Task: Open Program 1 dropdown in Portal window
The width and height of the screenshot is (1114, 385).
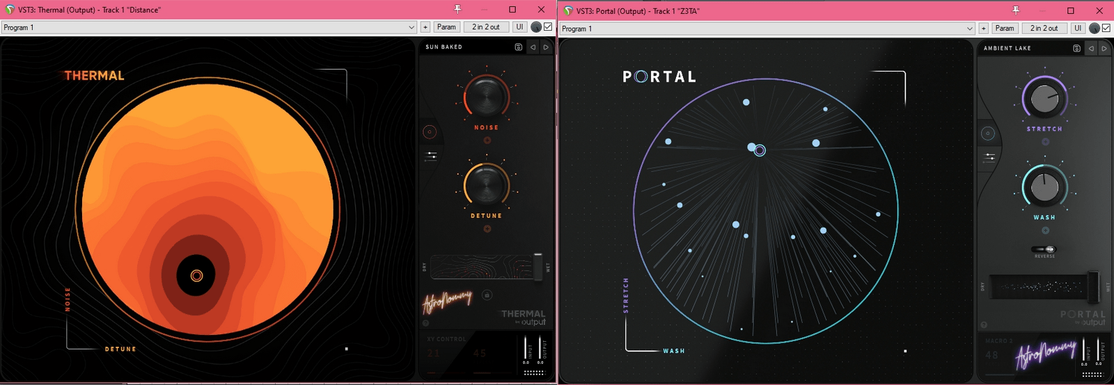Action: point(767,29)
